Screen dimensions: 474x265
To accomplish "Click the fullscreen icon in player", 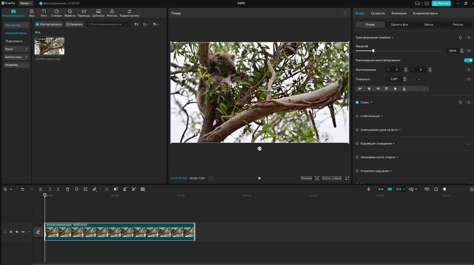I will tap(347, 178).
